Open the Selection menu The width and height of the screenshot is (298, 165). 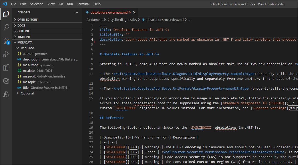37,4
